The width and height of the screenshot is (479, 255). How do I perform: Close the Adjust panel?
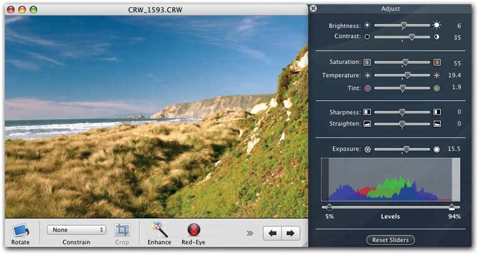point(313,9)
